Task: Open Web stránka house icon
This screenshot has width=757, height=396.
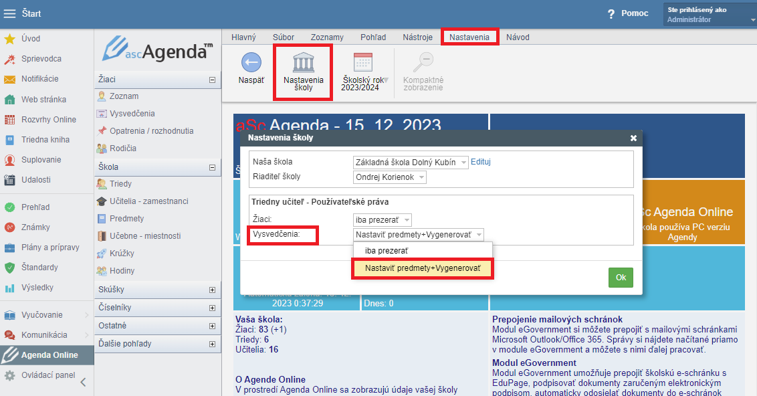Action: (x=9, y=100)
